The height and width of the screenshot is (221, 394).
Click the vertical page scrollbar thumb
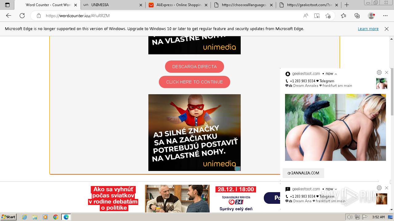pyautogui.click(x=392, y=91)
